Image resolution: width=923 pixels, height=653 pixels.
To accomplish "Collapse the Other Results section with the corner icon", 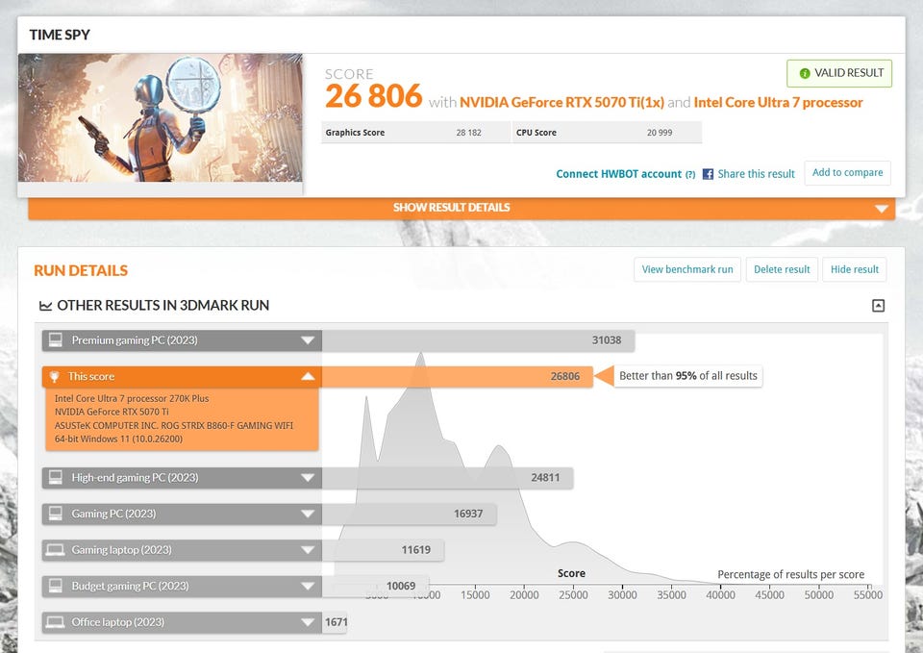I will pos(878,306).
